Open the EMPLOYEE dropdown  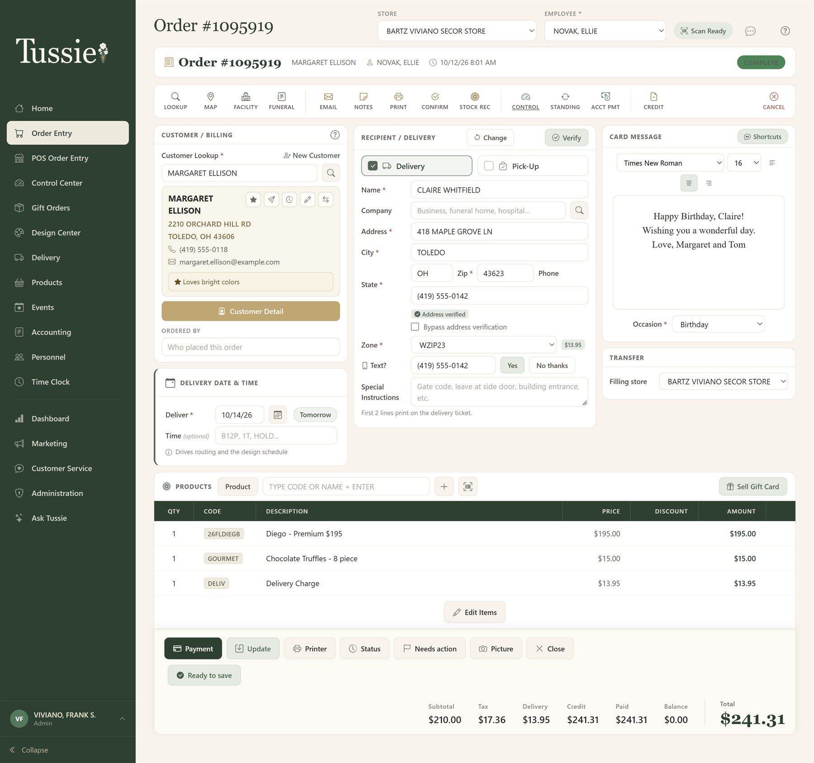pos(605,31)
